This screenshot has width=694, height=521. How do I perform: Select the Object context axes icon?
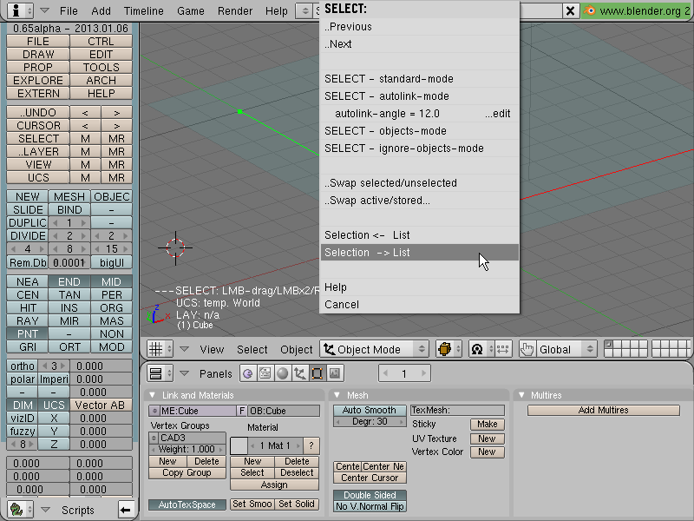point(299,373)
